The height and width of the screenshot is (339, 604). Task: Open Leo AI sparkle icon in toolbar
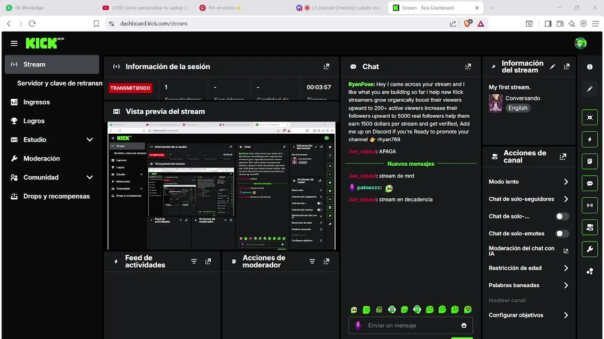(x=572, y=24)
